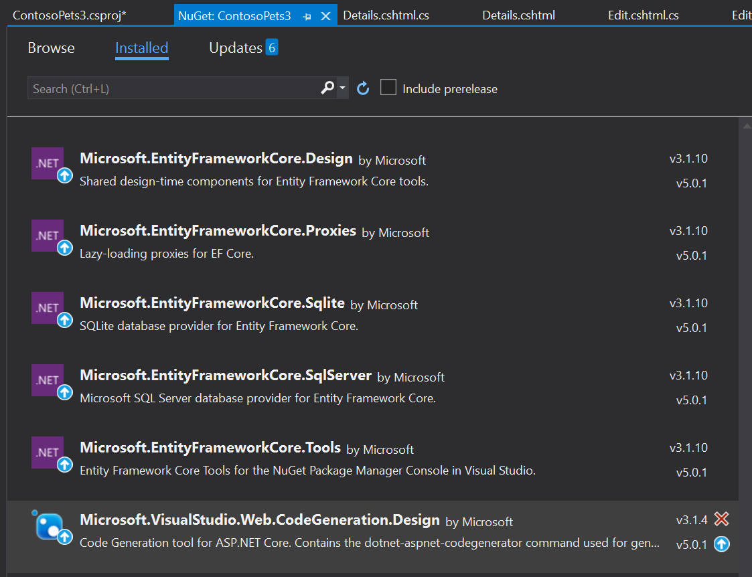Click v3.1.4 installed version of CodeGeneration.Design
The height and width of the screenshot is (577, 752).
point(692,520)
